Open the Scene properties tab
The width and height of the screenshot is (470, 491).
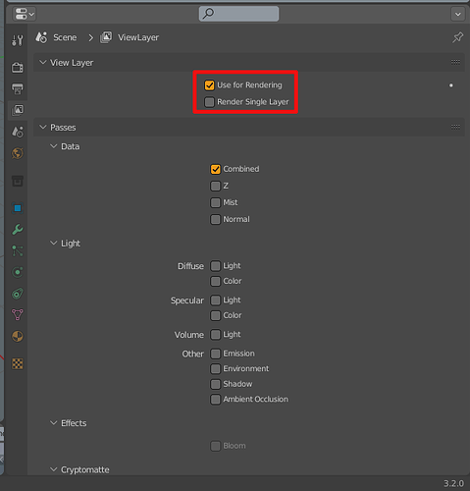click(18, 132)
